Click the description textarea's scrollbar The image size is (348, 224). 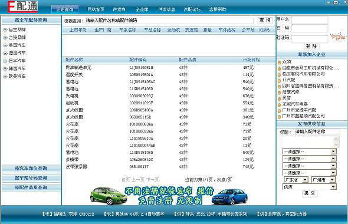tap(336, 141)
